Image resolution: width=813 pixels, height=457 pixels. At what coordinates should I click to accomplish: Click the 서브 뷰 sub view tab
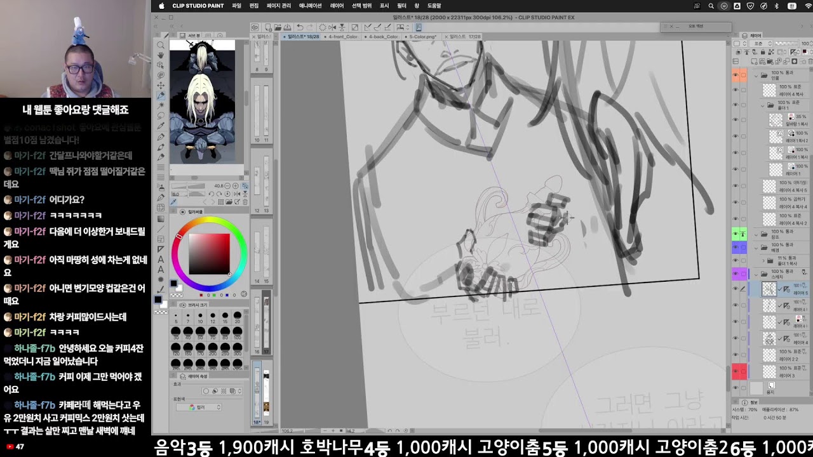pyautogui.click(x=189, y=36)
